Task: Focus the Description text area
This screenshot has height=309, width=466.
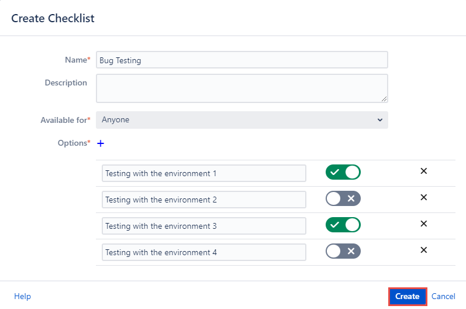Action: pyautogui.click(x=241, y=88)
